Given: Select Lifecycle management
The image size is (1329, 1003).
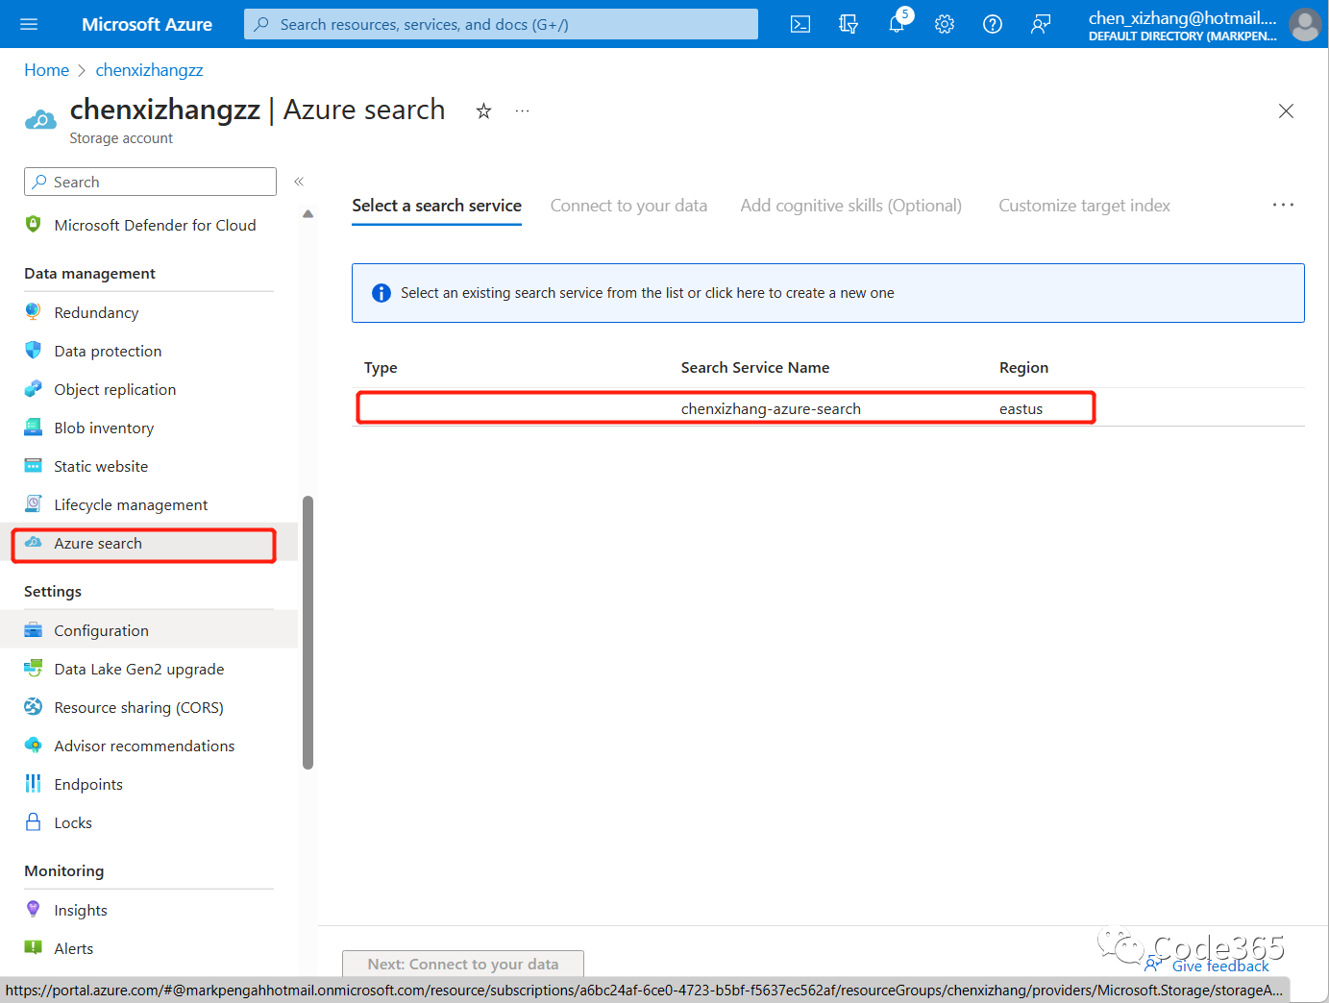Looking at the screenshot, I should coord(130,503).
